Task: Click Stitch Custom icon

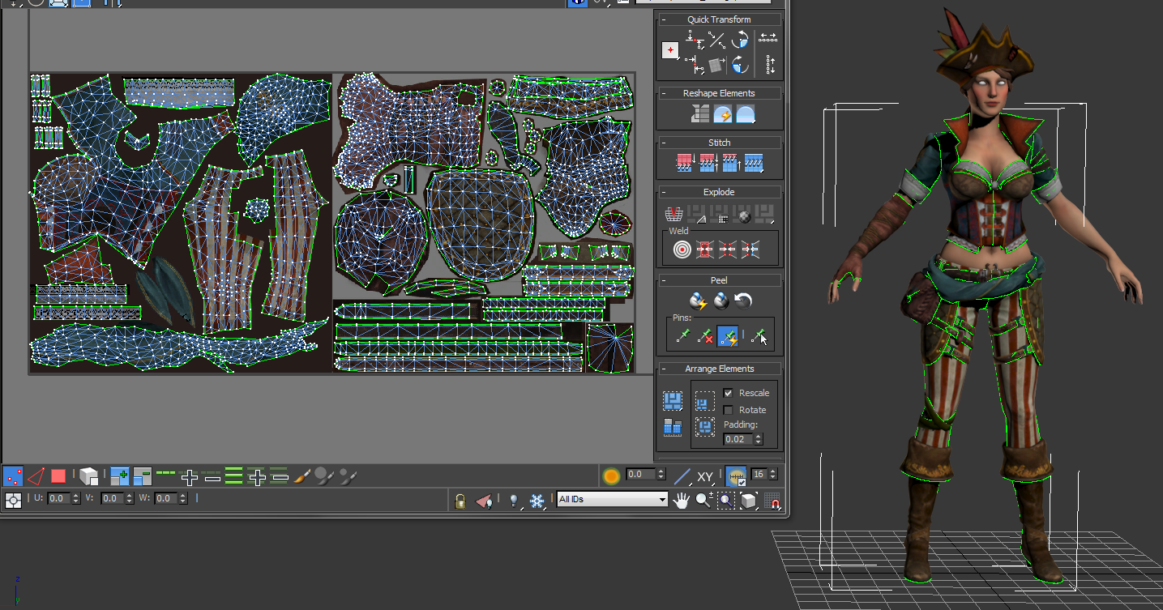Action: (x=754, y=163)
